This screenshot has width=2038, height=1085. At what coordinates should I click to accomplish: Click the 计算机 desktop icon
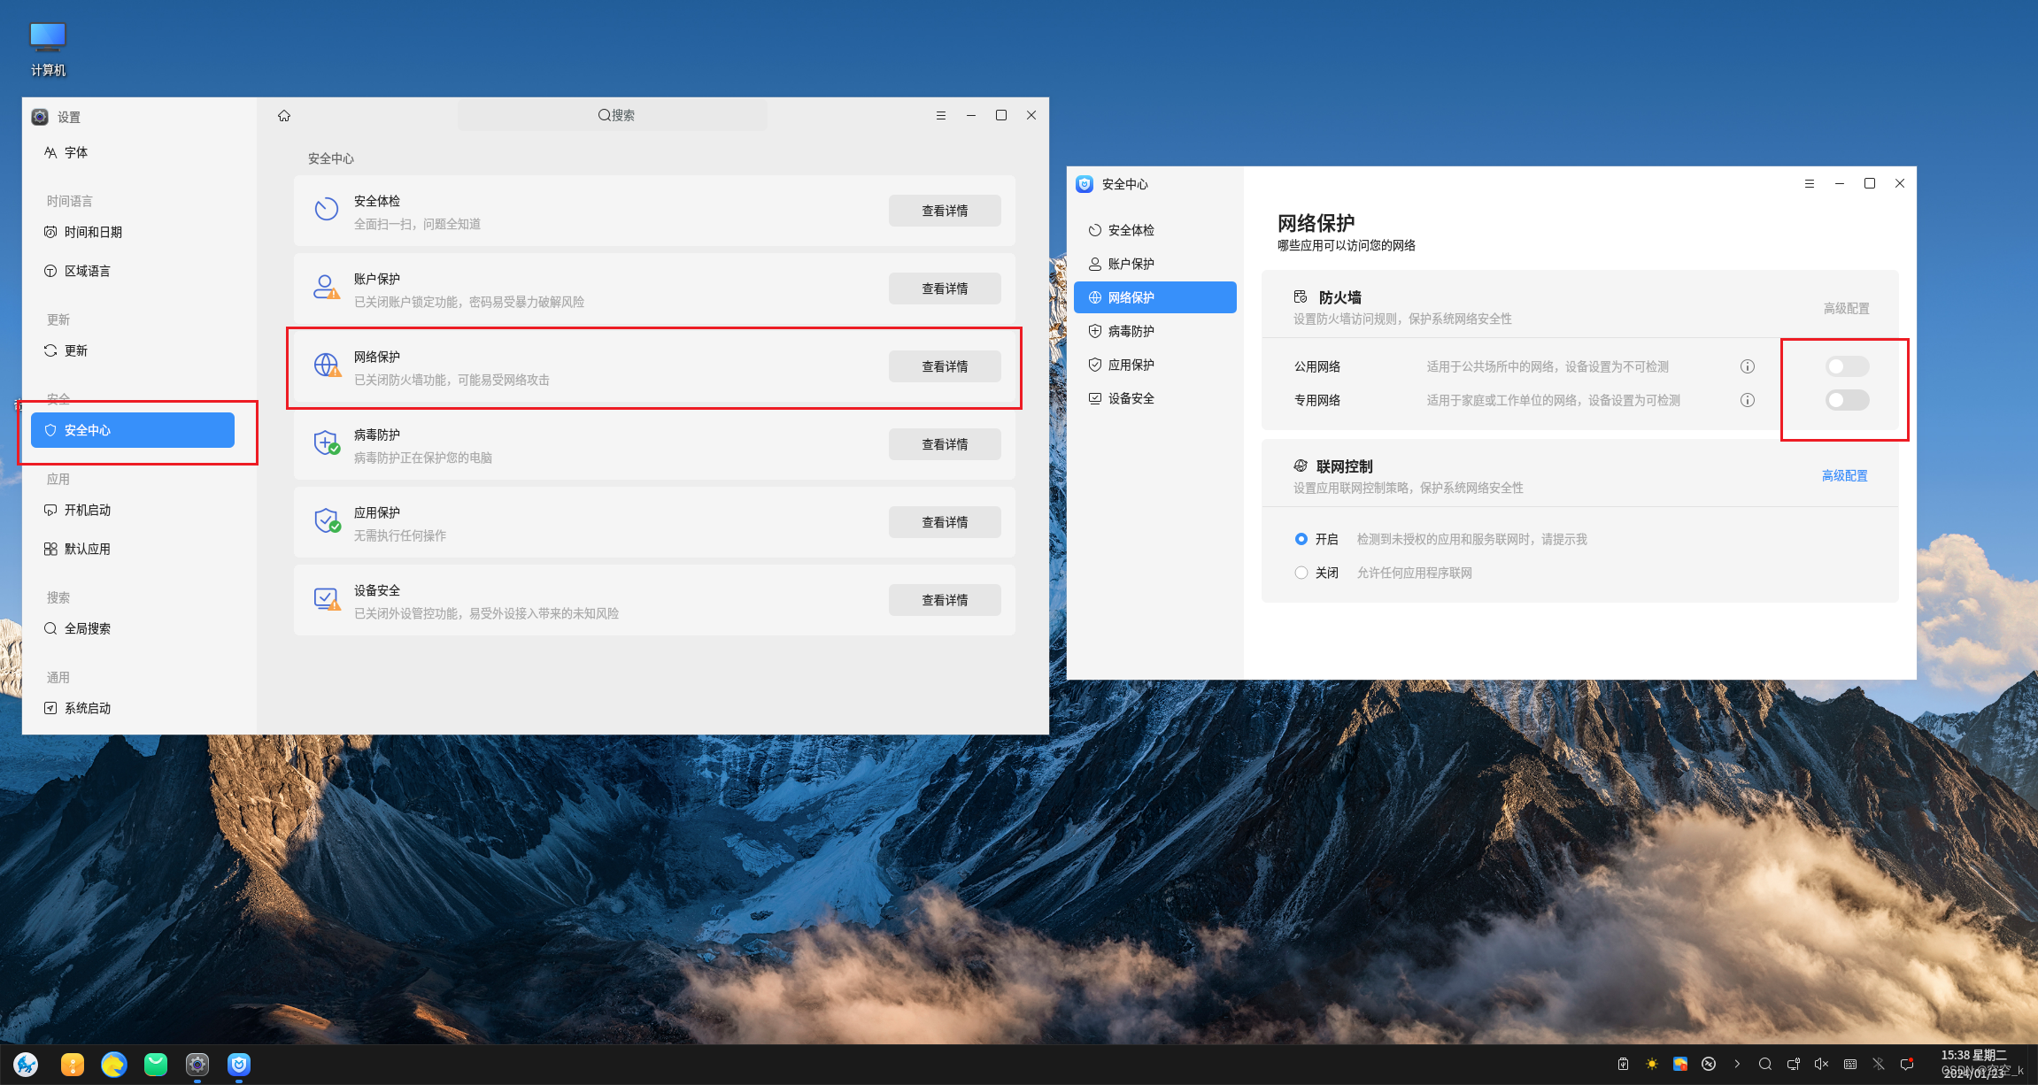coord(48,49)
